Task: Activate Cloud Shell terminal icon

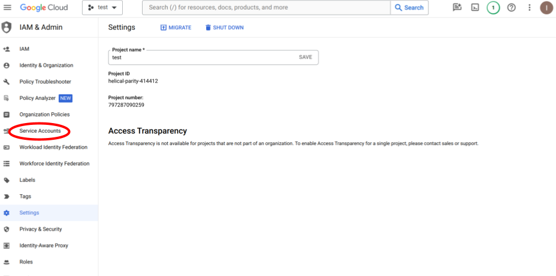Action: [x=475, y=8]
